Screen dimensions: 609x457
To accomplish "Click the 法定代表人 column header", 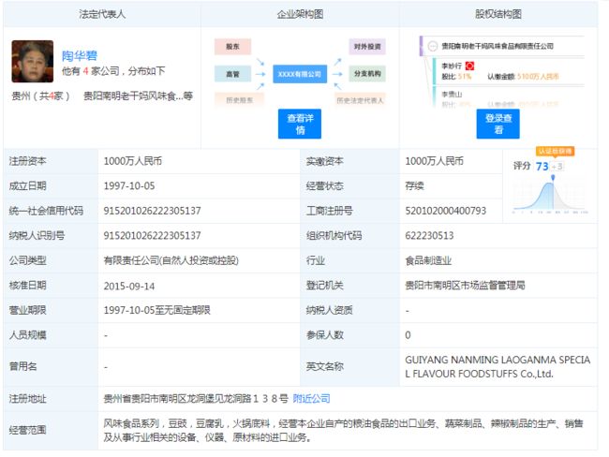I will [x=102, y=14].
